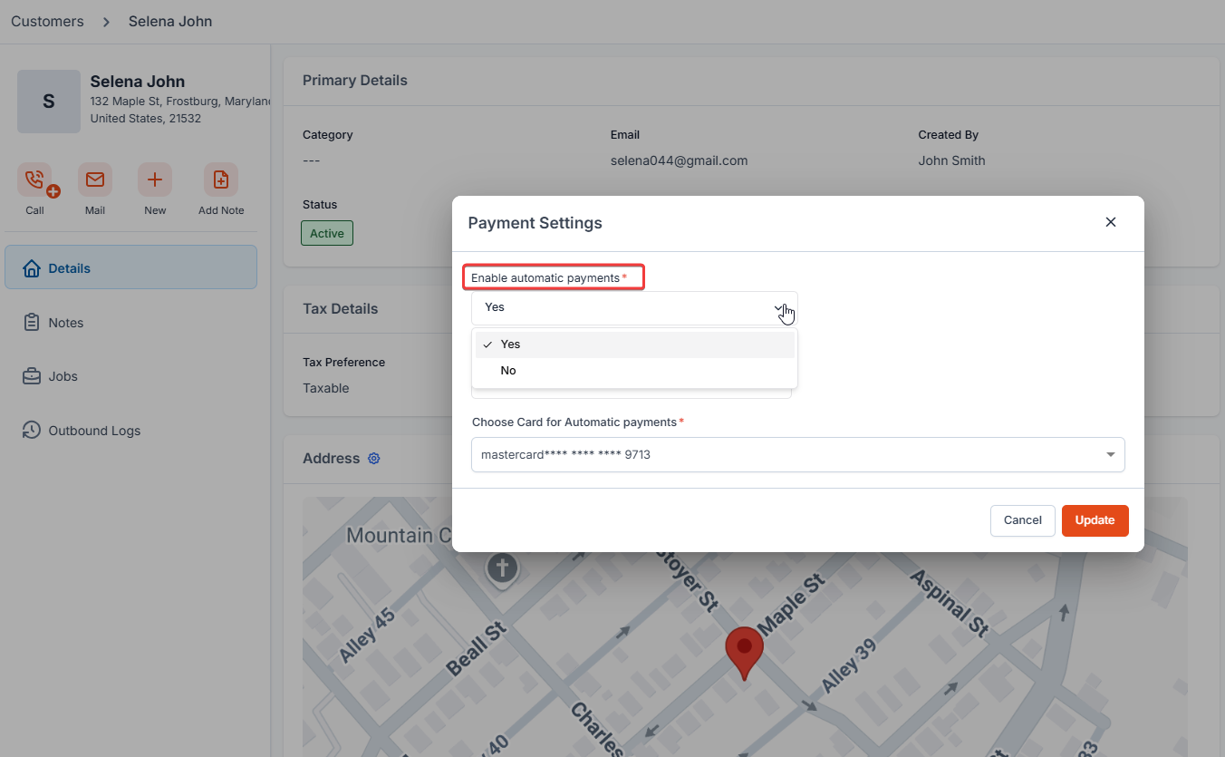The height and width of the screenshot is (757, 1225).
Task: Click the Created By value John Smith
Action: coord(951,160)
